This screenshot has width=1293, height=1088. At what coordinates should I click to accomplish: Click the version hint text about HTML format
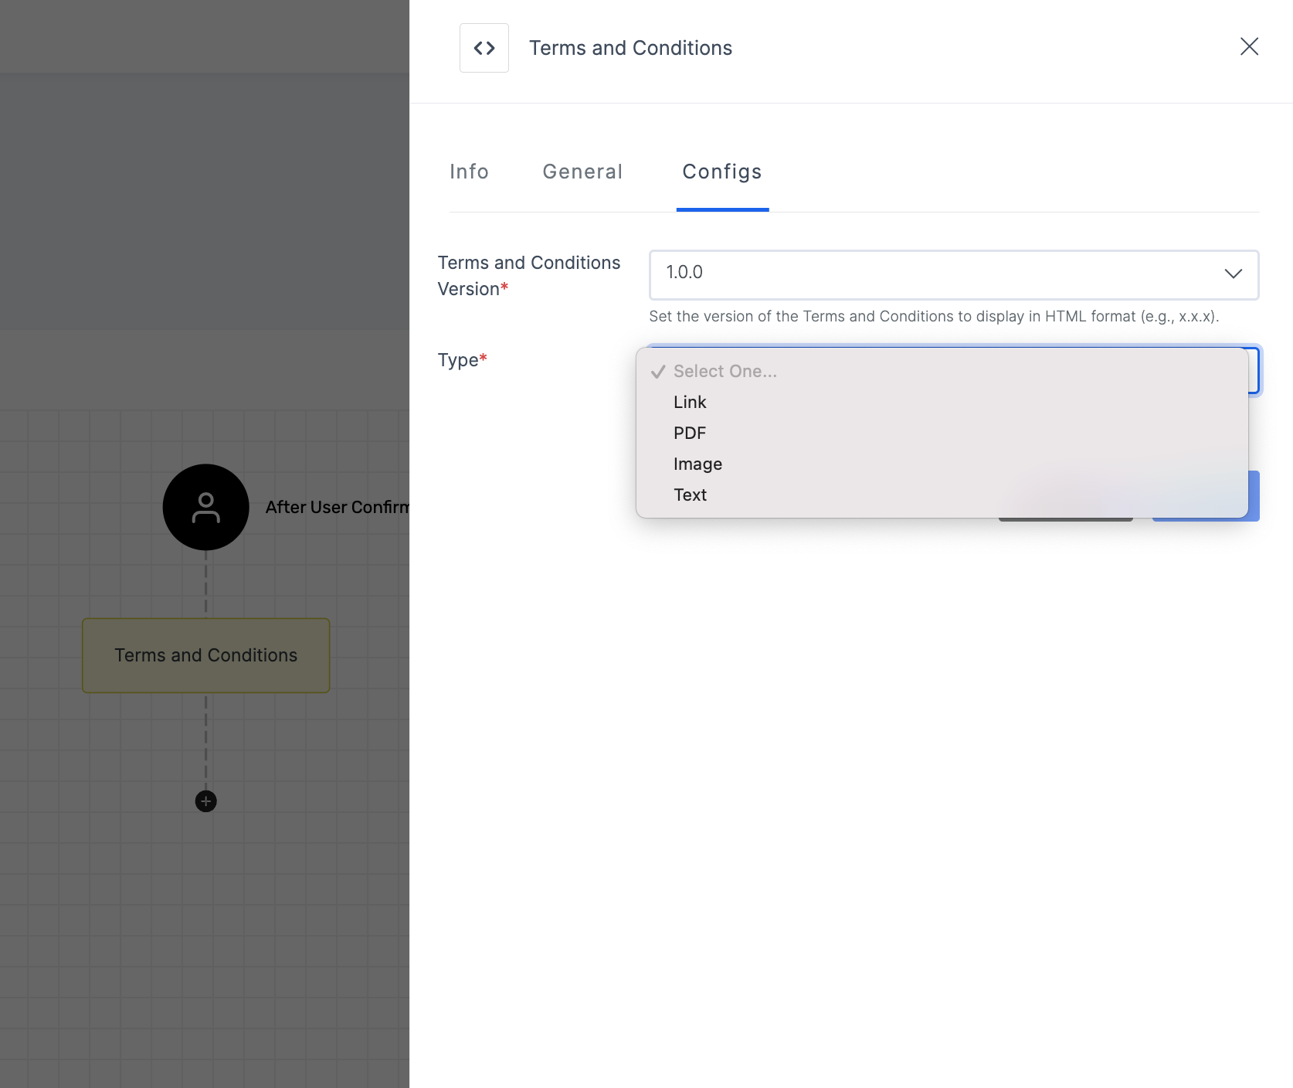click(x=934, y=316)
